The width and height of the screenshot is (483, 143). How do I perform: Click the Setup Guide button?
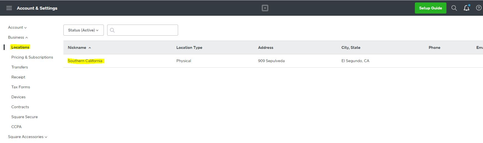[x=430, y=8]
